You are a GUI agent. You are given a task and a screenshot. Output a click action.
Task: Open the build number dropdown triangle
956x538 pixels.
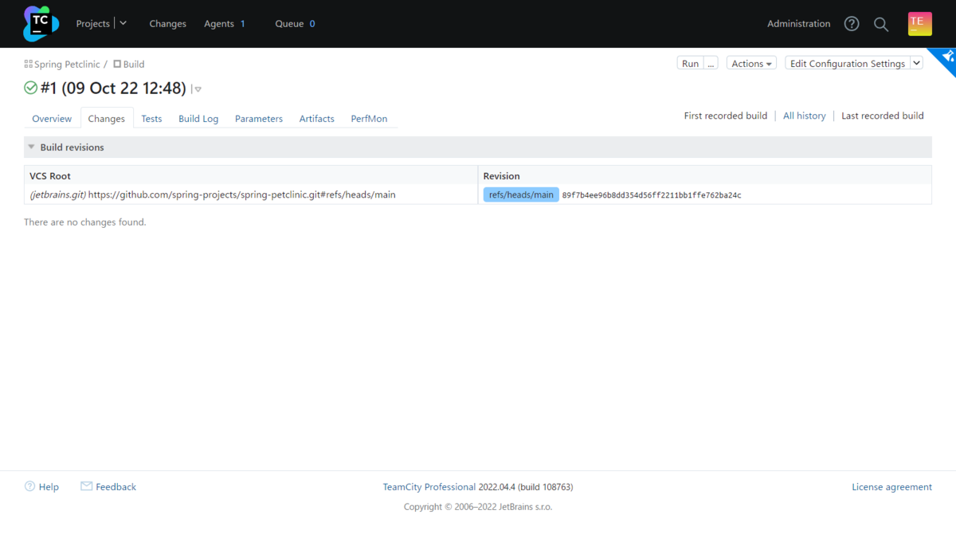coord(198,89)
